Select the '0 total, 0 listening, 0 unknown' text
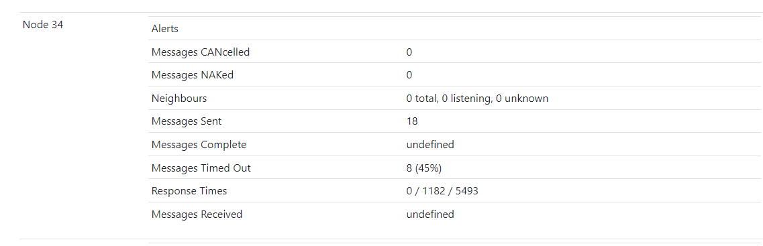The image size is (763, 246). (477, 99)
